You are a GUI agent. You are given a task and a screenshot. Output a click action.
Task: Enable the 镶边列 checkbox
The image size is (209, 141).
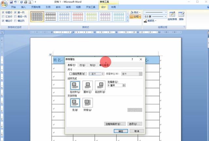pyautogui.click(x=15, y=21)
